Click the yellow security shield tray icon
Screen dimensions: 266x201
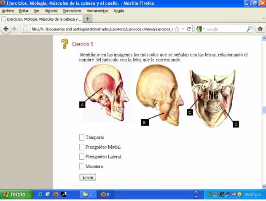239,194
